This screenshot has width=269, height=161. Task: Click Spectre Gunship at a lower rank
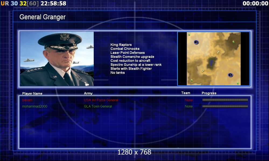point(136,65)
